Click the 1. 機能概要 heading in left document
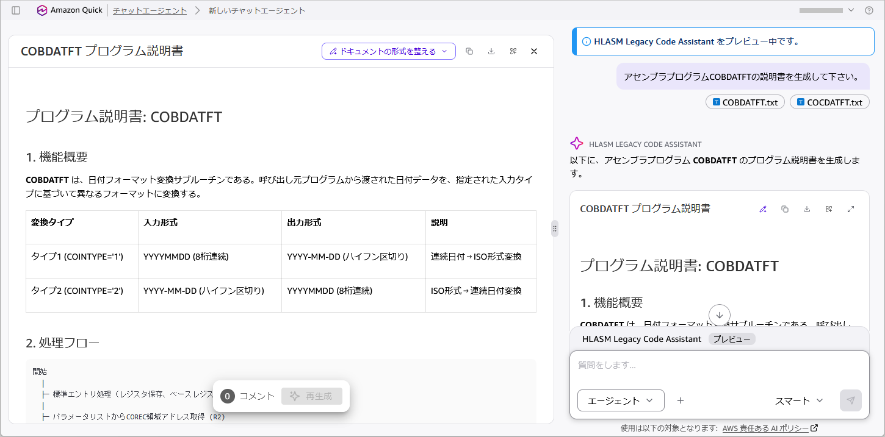 (x=57, y=157)
